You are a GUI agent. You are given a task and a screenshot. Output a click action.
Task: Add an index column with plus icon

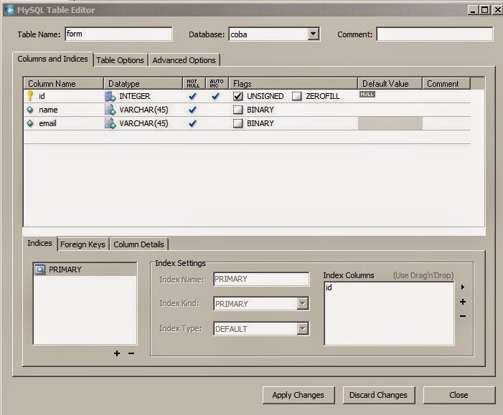click(463, 302)
